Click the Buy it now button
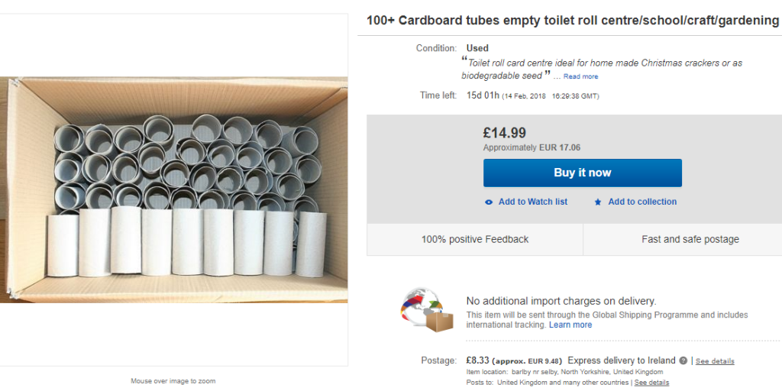This screenshot has width=782, height=391. point(583,173)
